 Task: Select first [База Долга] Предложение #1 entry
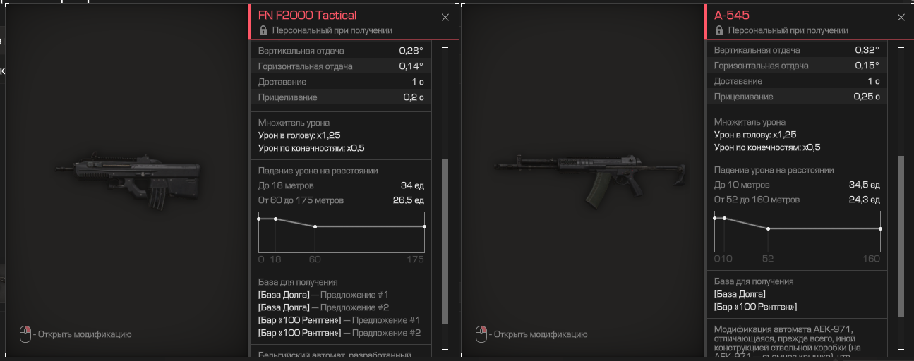(323, 295)
